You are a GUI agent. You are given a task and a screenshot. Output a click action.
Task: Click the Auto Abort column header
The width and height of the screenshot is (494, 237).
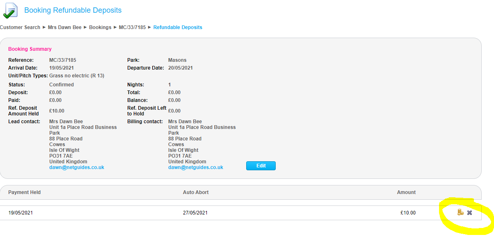pyautogui.click(x=196, y=192)
